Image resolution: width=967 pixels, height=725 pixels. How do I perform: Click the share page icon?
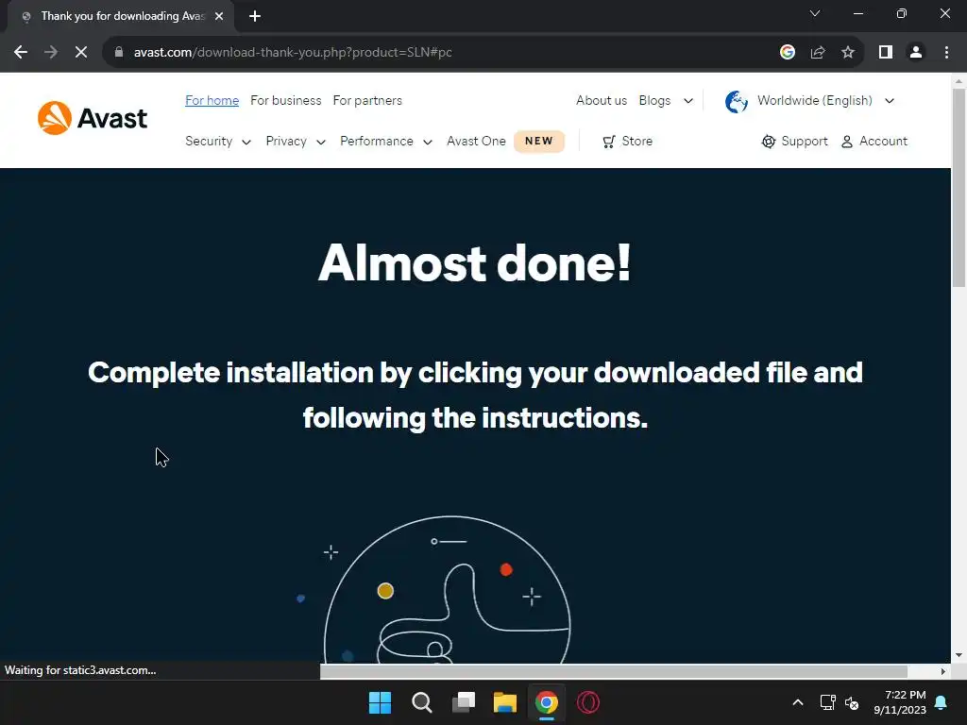tap(818, 53)
